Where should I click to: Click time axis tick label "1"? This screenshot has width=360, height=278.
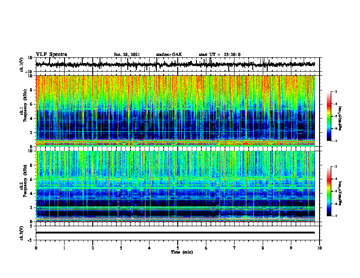pyautogui.click(x=64, y=248)
